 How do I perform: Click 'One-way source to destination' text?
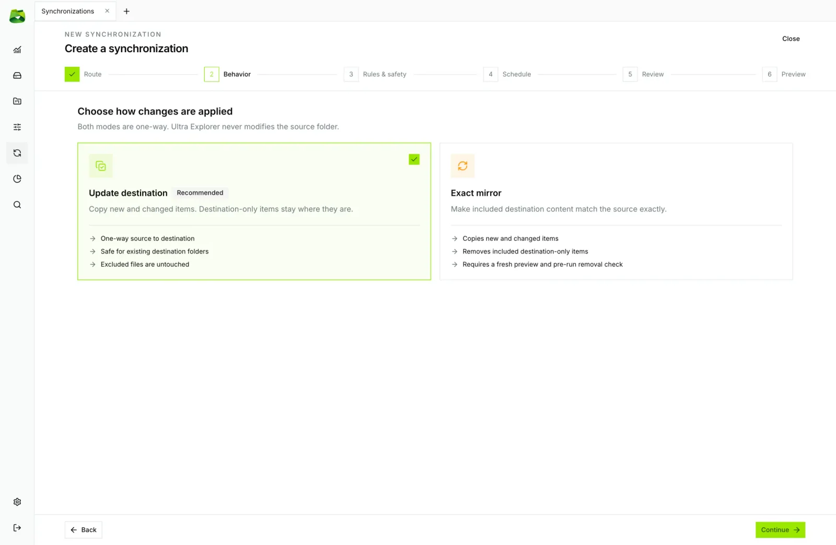tap(147, 239)
